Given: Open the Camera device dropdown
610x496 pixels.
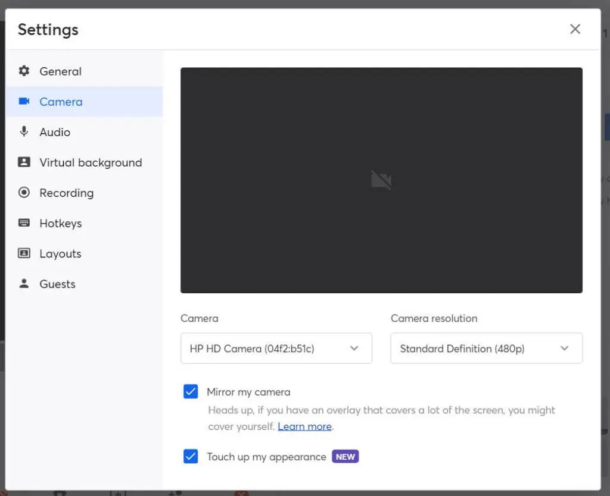Looking at the screenshot, I should click(x=276, y=349).
